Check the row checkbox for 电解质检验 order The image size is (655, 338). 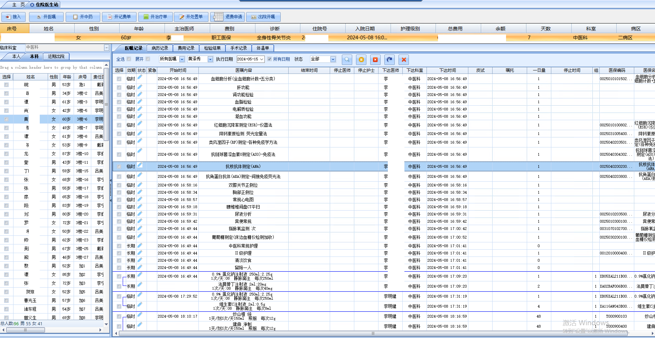(119, 109)
